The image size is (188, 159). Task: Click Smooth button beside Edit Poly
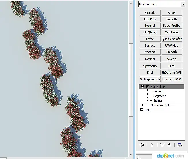[172, 19]
